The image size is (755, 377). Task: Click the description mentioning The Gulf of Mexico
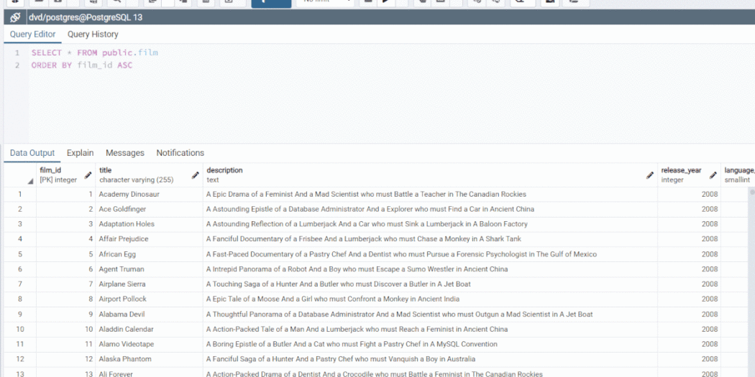click(431, 254)
